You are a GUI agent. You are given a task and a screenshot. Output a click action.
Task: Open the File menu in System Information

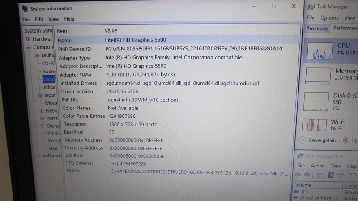26,19
